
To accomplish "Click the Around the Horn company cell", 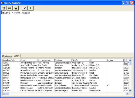I will click(x=29, y=70).
